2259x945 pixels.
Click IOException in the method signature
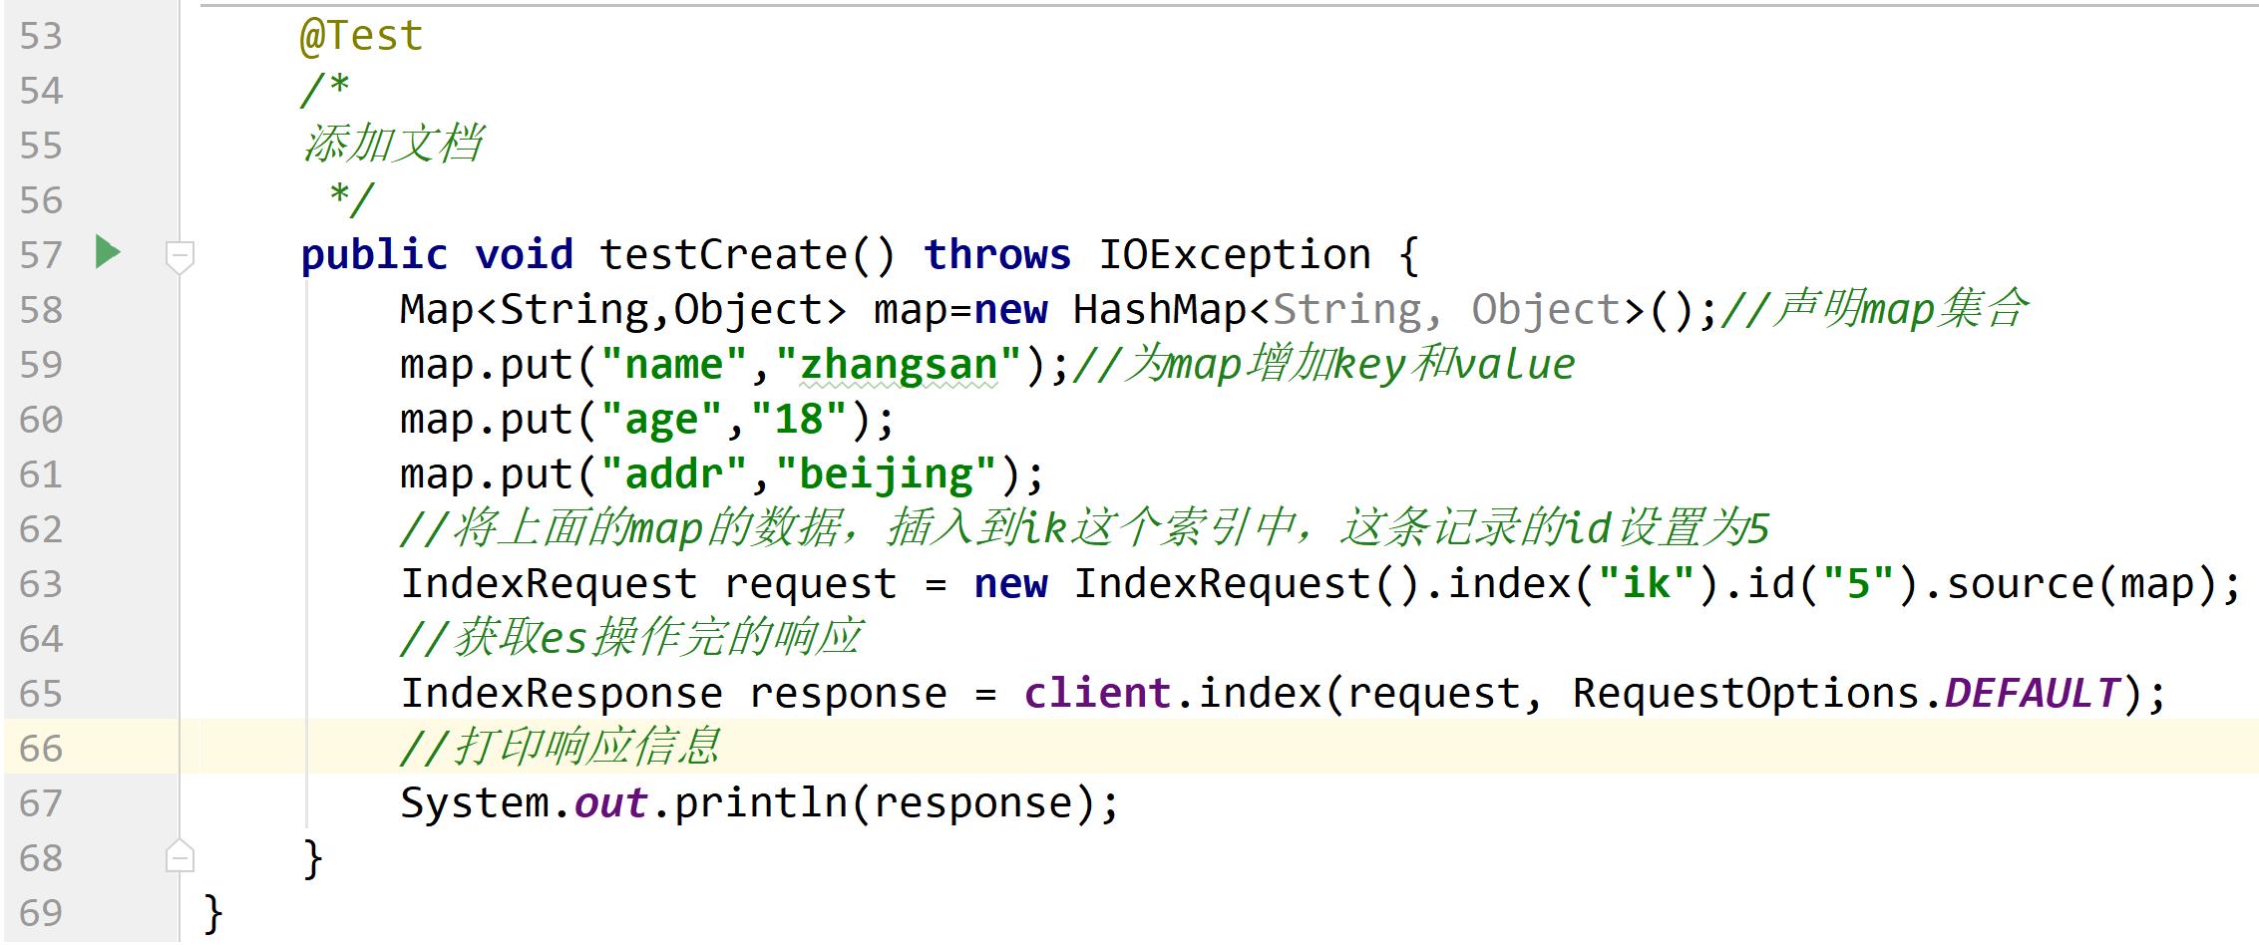coord(1235,255)
